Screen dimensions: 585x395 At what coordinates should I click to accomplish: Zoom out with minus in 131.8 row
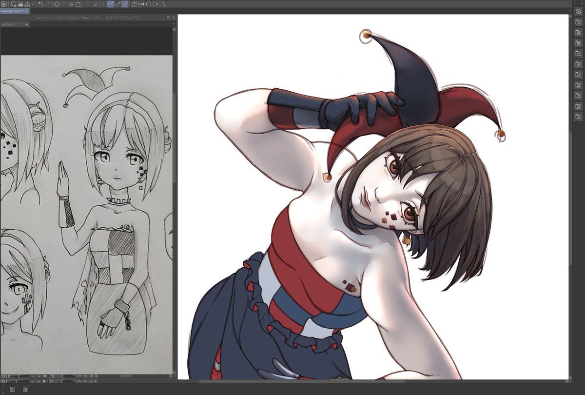pyautogui.click(x=33, y=376)
